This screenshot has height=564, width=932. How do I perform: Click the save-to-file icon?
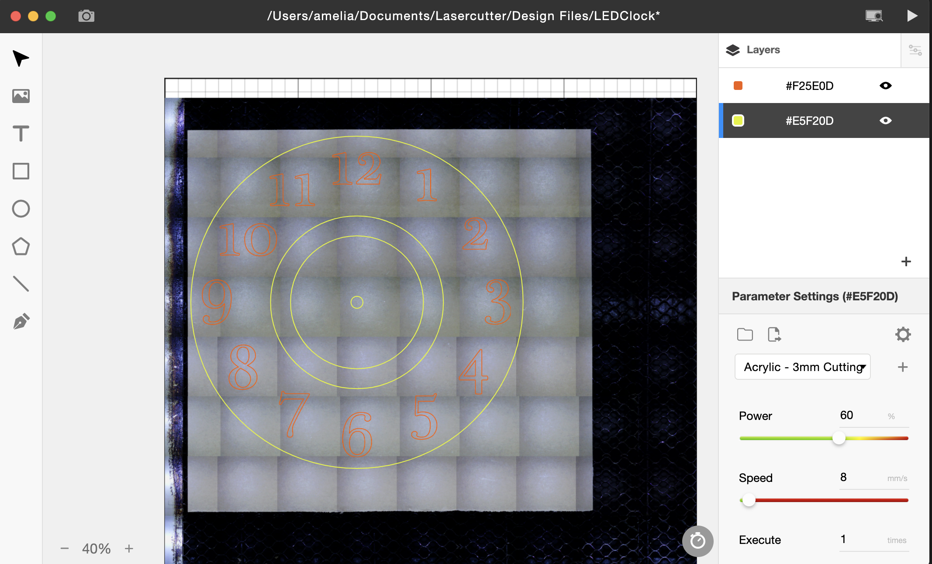773,334
